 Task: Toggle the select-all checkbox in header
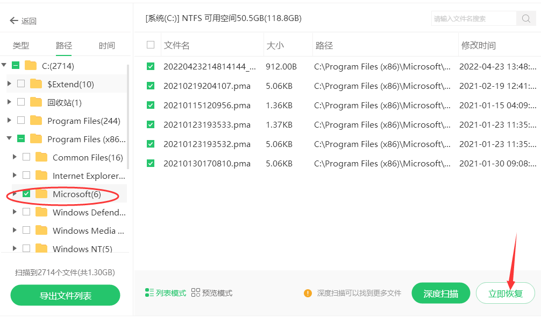[151, 45]
